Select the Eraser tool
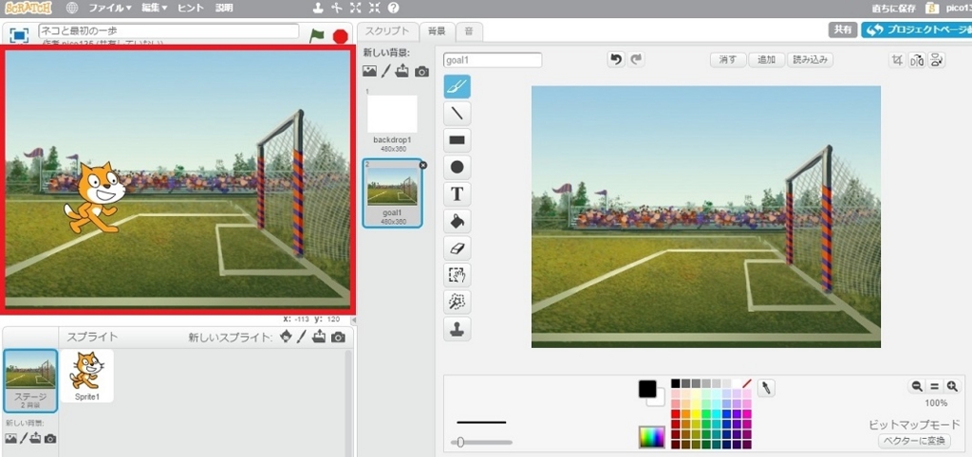The width and height of the screenshot is (972, 457). point(457,248)
